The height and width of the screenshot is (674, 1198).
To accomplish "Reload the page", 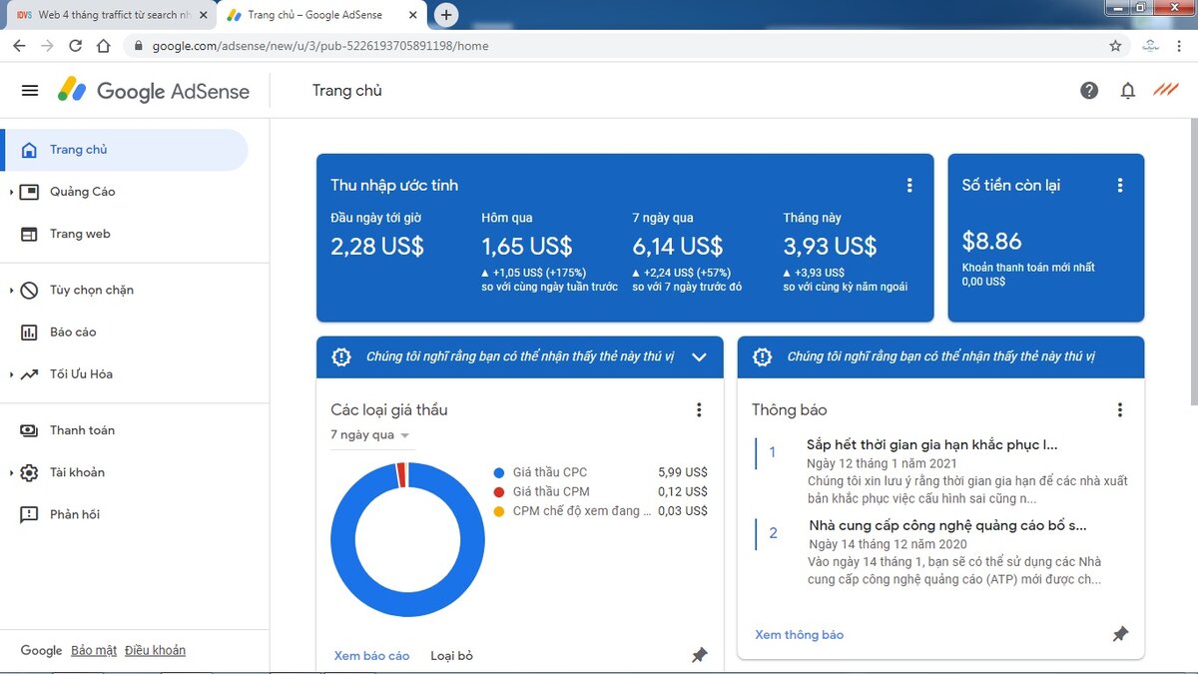I will pos(75,46).
